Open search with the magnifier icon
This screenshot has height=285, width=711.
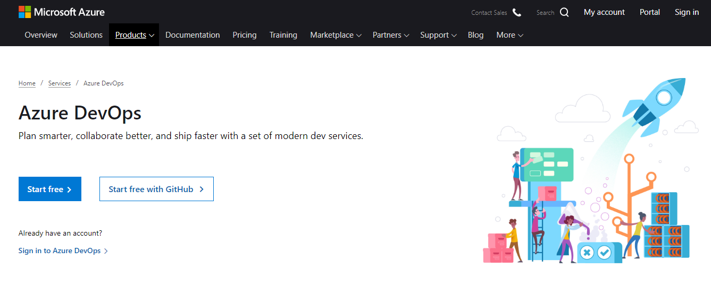tap(564, 12)
